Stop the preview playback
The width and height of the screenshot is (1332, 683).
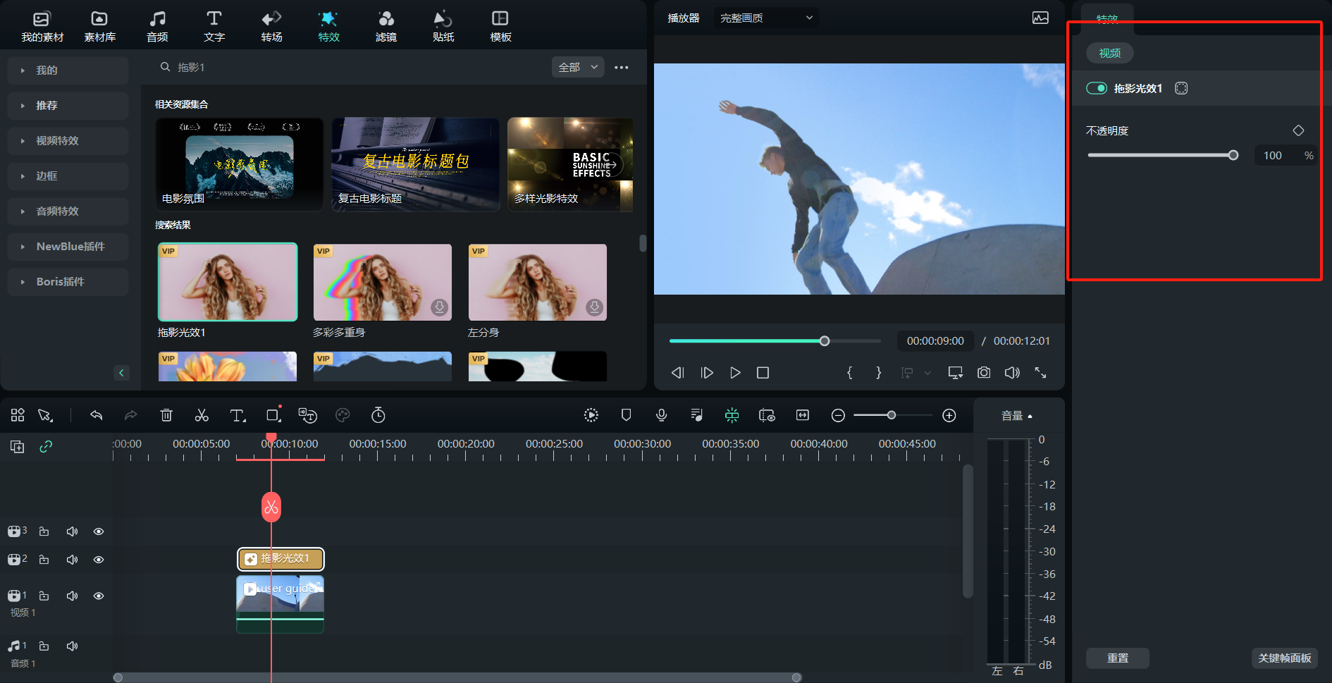763,373
